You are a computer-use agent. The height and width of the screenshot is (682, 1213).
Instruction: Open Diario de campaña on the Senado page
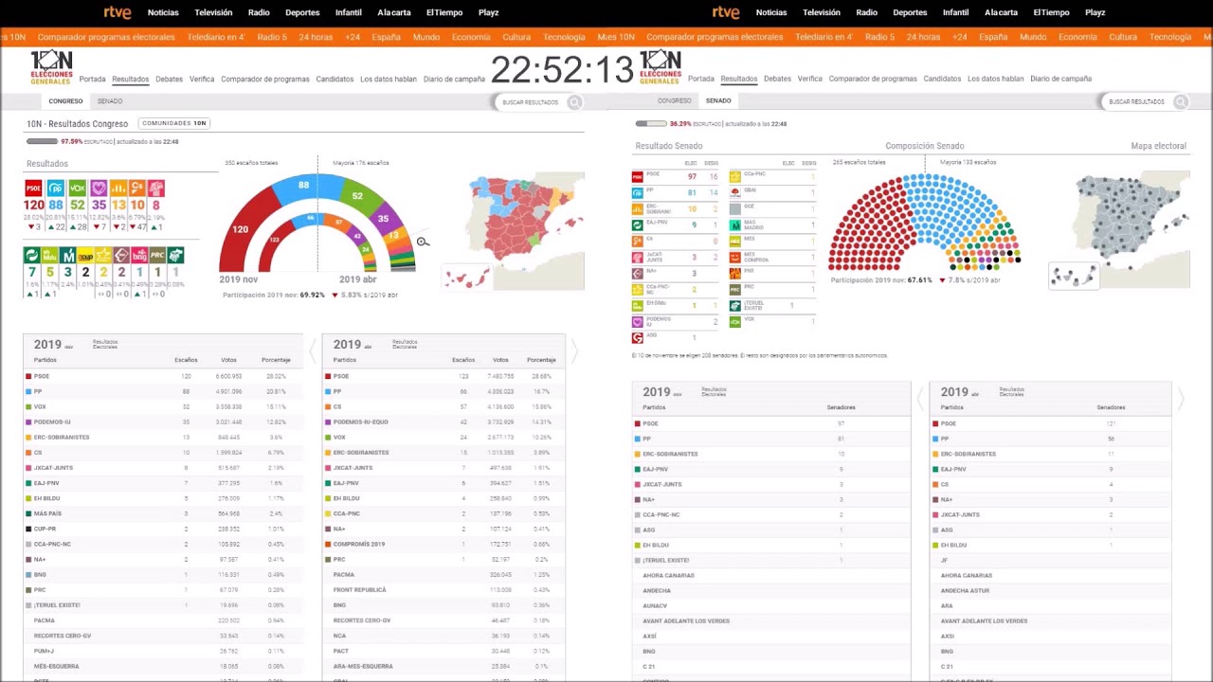coord(1060,79)
